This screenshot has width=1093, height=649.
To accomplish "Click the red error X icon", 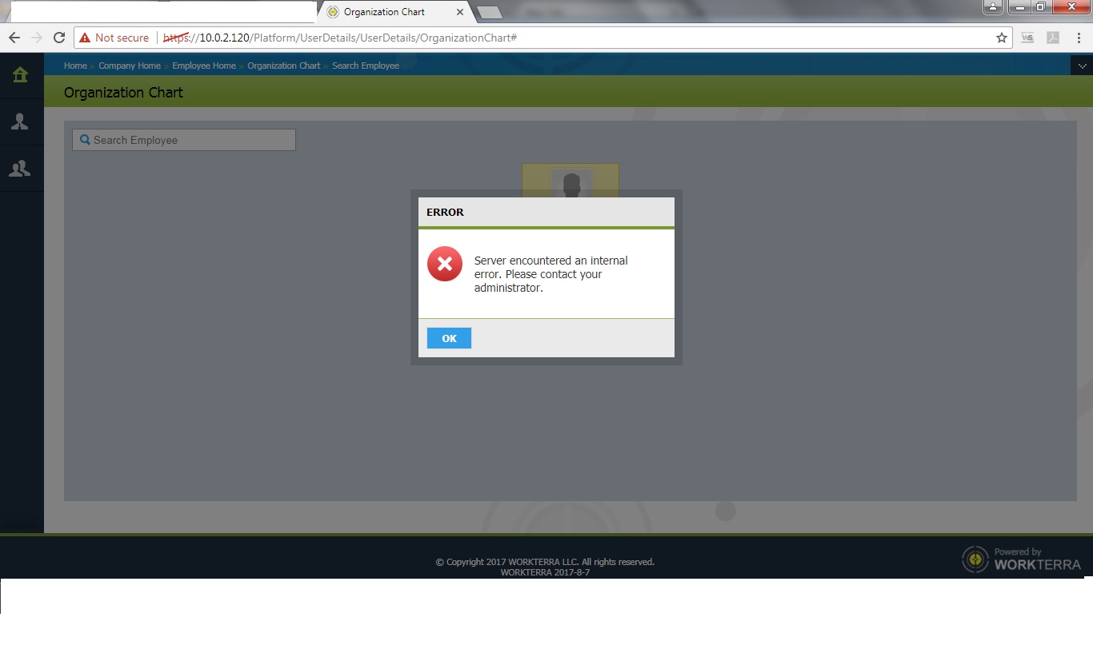I will tap(445, 264).
